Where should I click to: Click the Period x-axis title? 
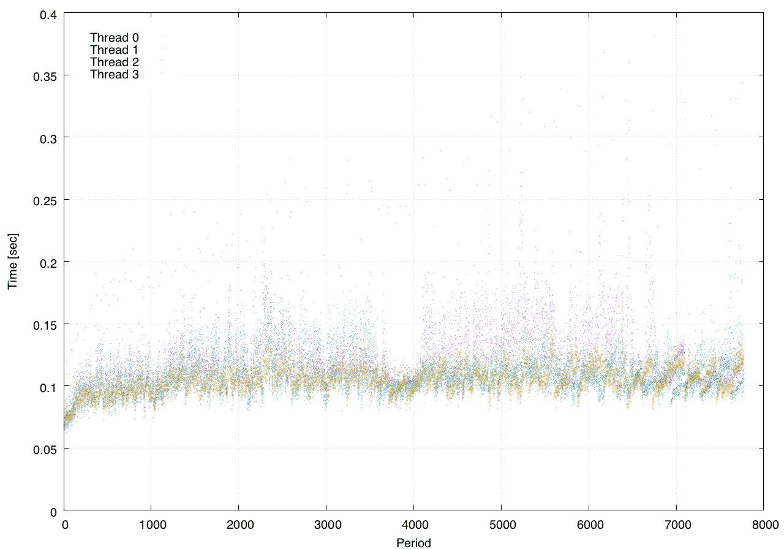pyautogui.click(x=413, y=542)
